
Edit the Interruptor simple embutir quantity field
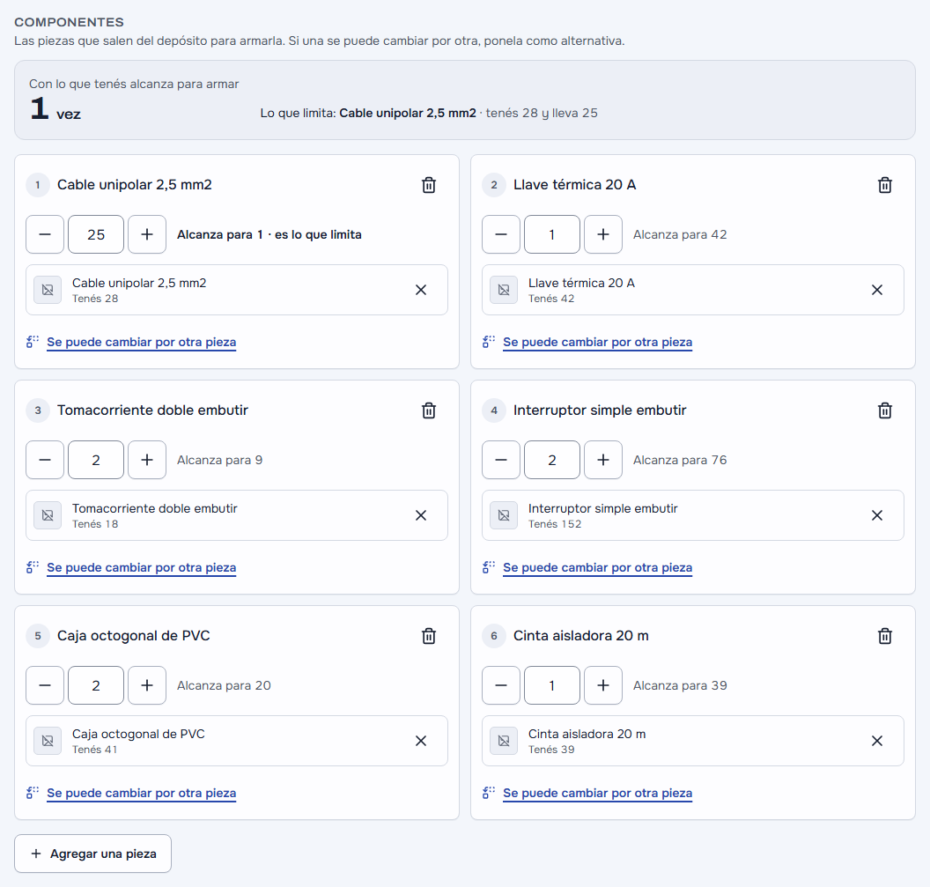[x=552, y=460]
